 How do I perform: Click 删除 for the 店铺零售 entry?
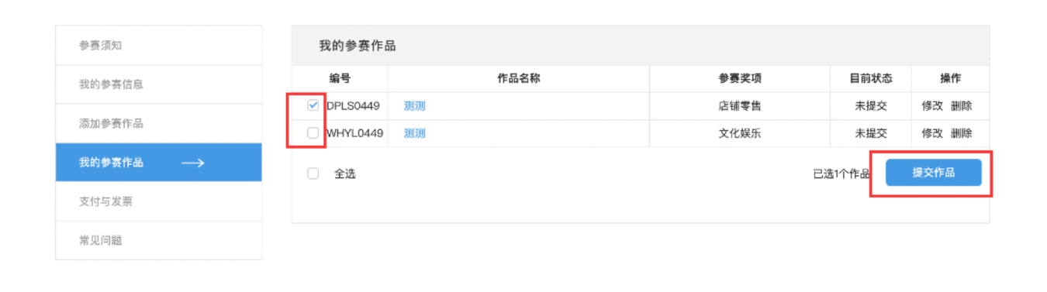point(962,106)
